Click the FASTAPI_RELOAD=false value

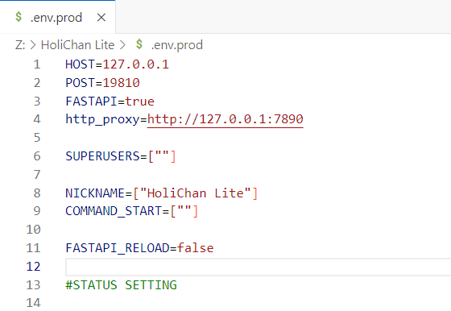pos(195,248)
